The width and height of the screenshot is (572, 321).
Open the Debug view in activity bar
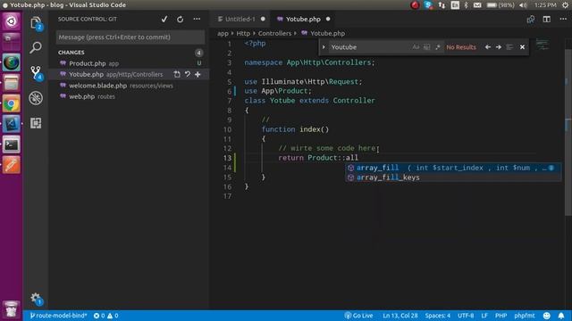coord(36,98)
